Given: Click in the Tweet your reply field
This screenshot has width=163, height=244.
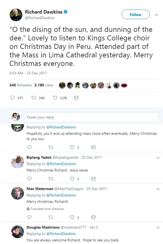Looking at the screenshot, I should [x=91, y=117].
